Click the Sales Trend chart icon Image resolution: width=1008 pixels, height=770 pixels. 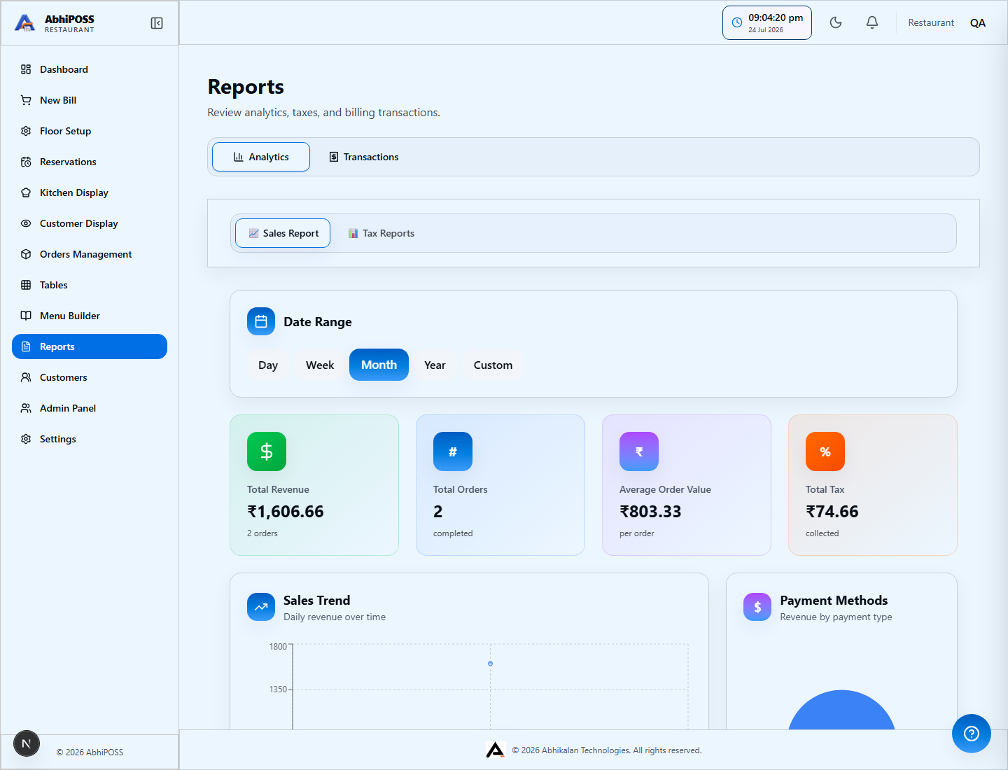[261, 607]
